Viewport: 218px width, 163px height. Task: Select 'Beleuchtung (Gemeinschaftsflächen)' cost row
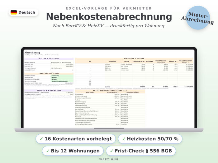110,111
